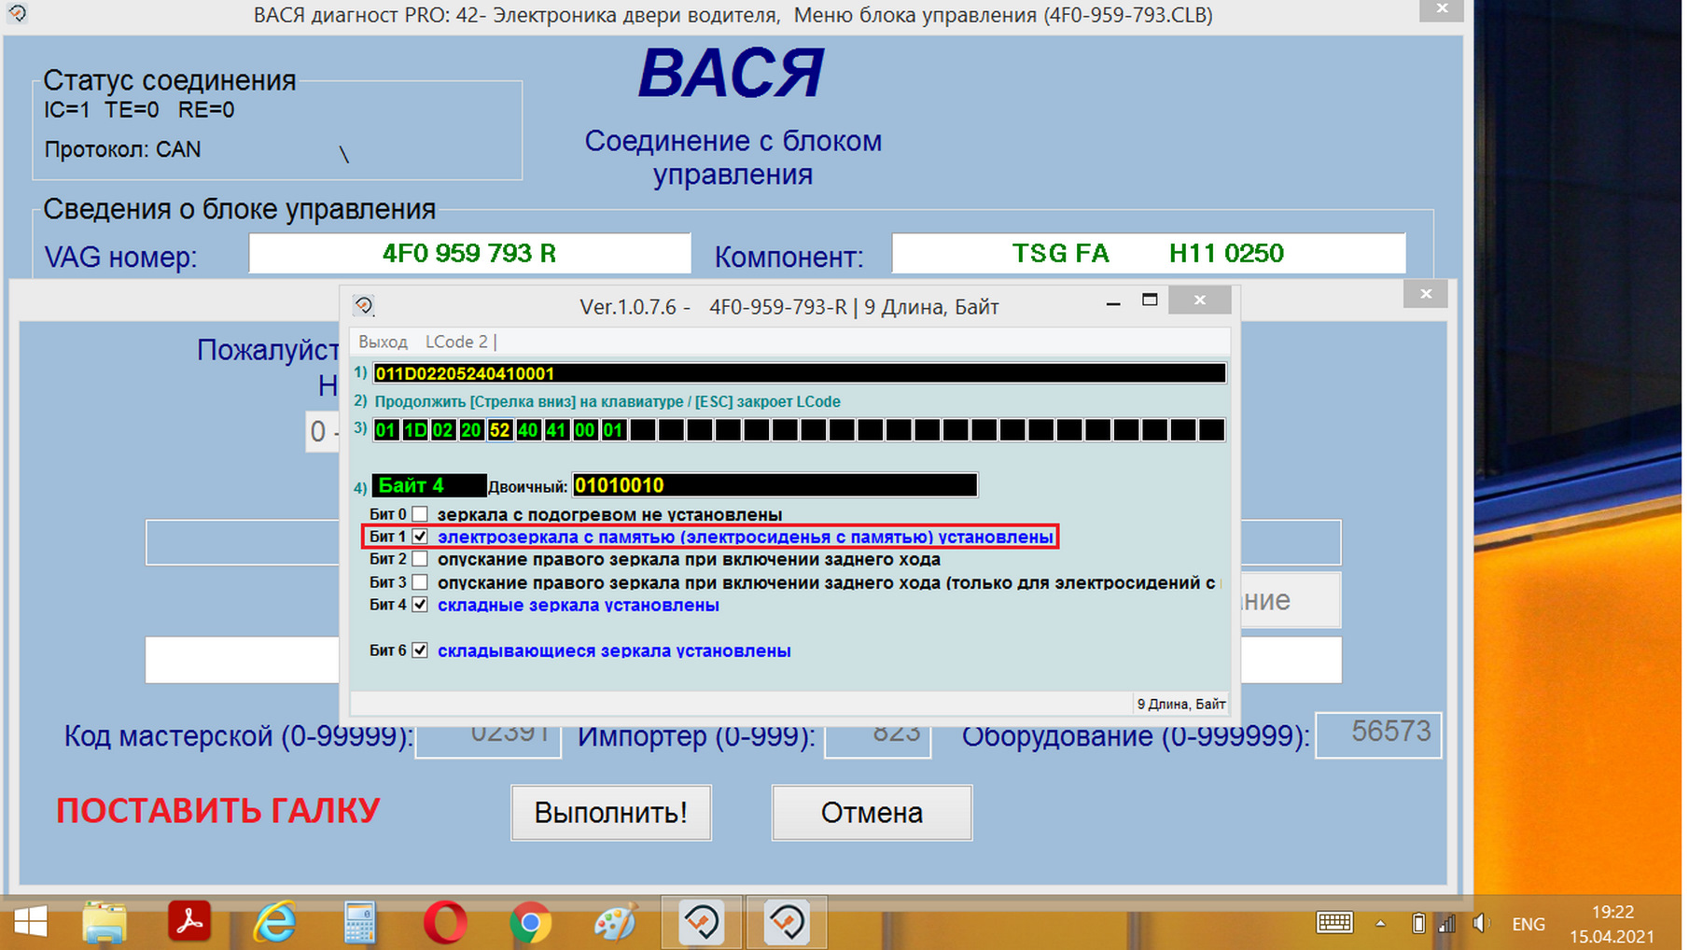This screenshot has width=1689, height=950.
Task: Open the Calculator taskbar icon
Action: (359, 923)
